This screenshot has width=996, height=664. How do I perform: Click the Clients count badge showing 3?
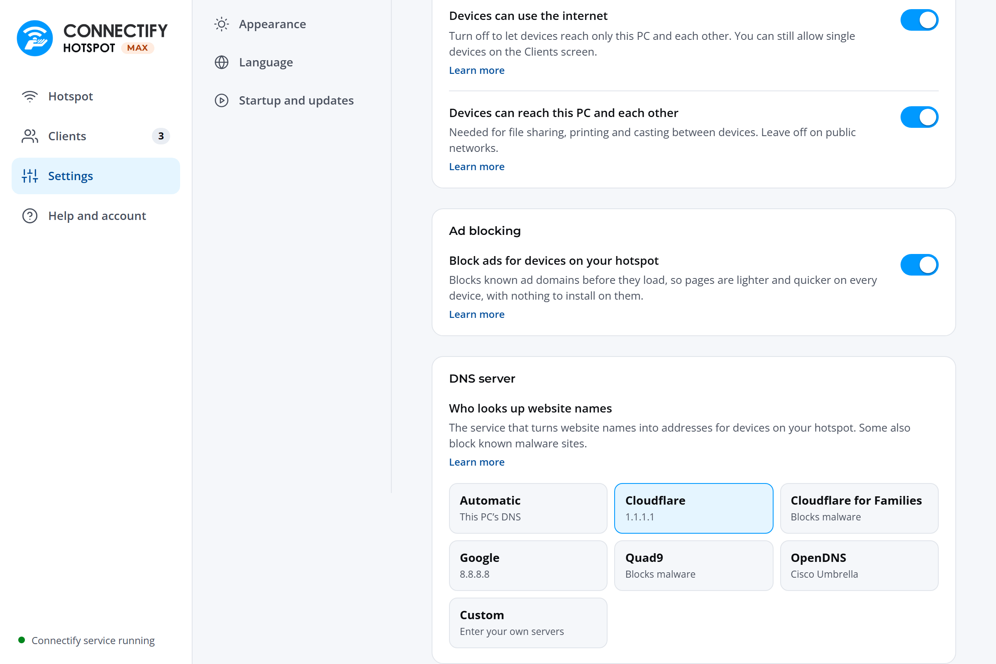point(161,136)
